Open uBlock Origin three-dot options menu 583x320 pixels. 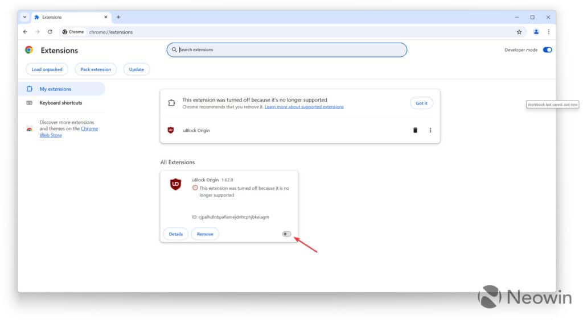point(430,130)
